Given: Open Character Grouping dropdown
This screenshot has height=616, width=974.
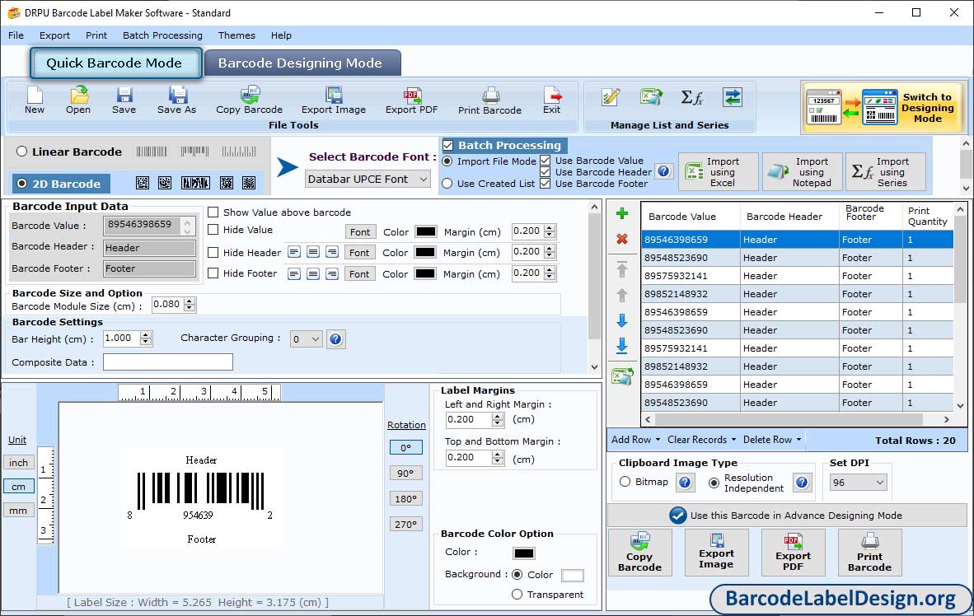Looking at the screenshot, I should [307, 339].
